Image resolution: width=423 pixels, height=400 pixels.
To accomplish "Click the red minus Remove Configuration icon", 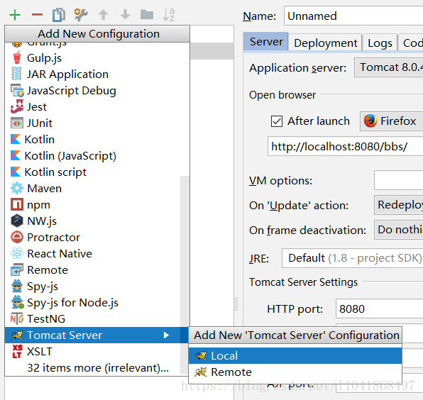I will [37, 15].
